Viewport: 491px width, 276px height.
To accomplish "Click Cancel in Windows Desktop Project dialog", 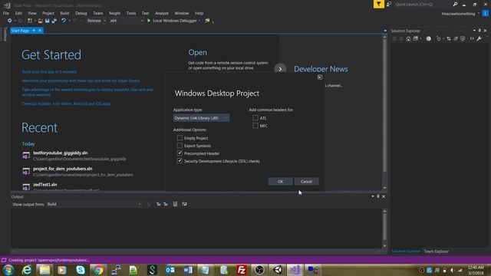I will pos(306,182).
